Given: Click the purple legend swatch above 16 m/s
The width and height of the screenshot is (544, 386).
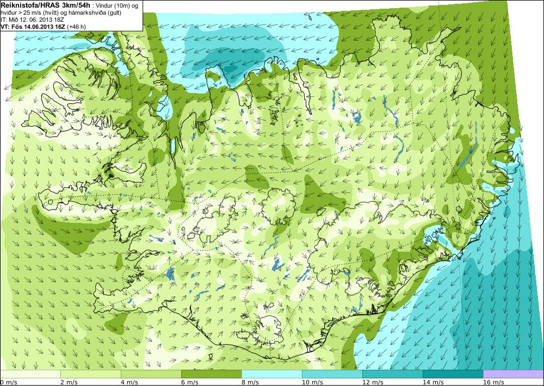Looking at the screenshot, I should point(514,374).
